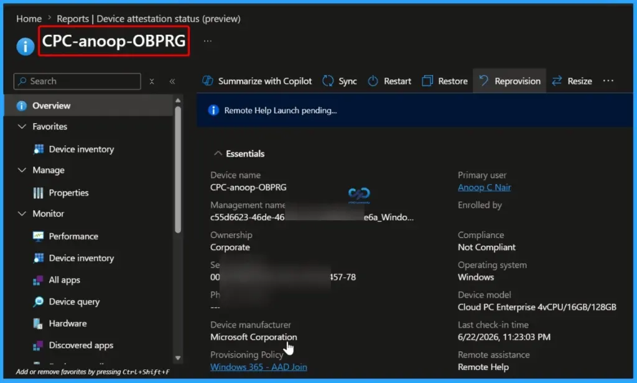
Task: Click device name value CPC-anoop-OBPRG in Essentials
Action: [248, 187]
